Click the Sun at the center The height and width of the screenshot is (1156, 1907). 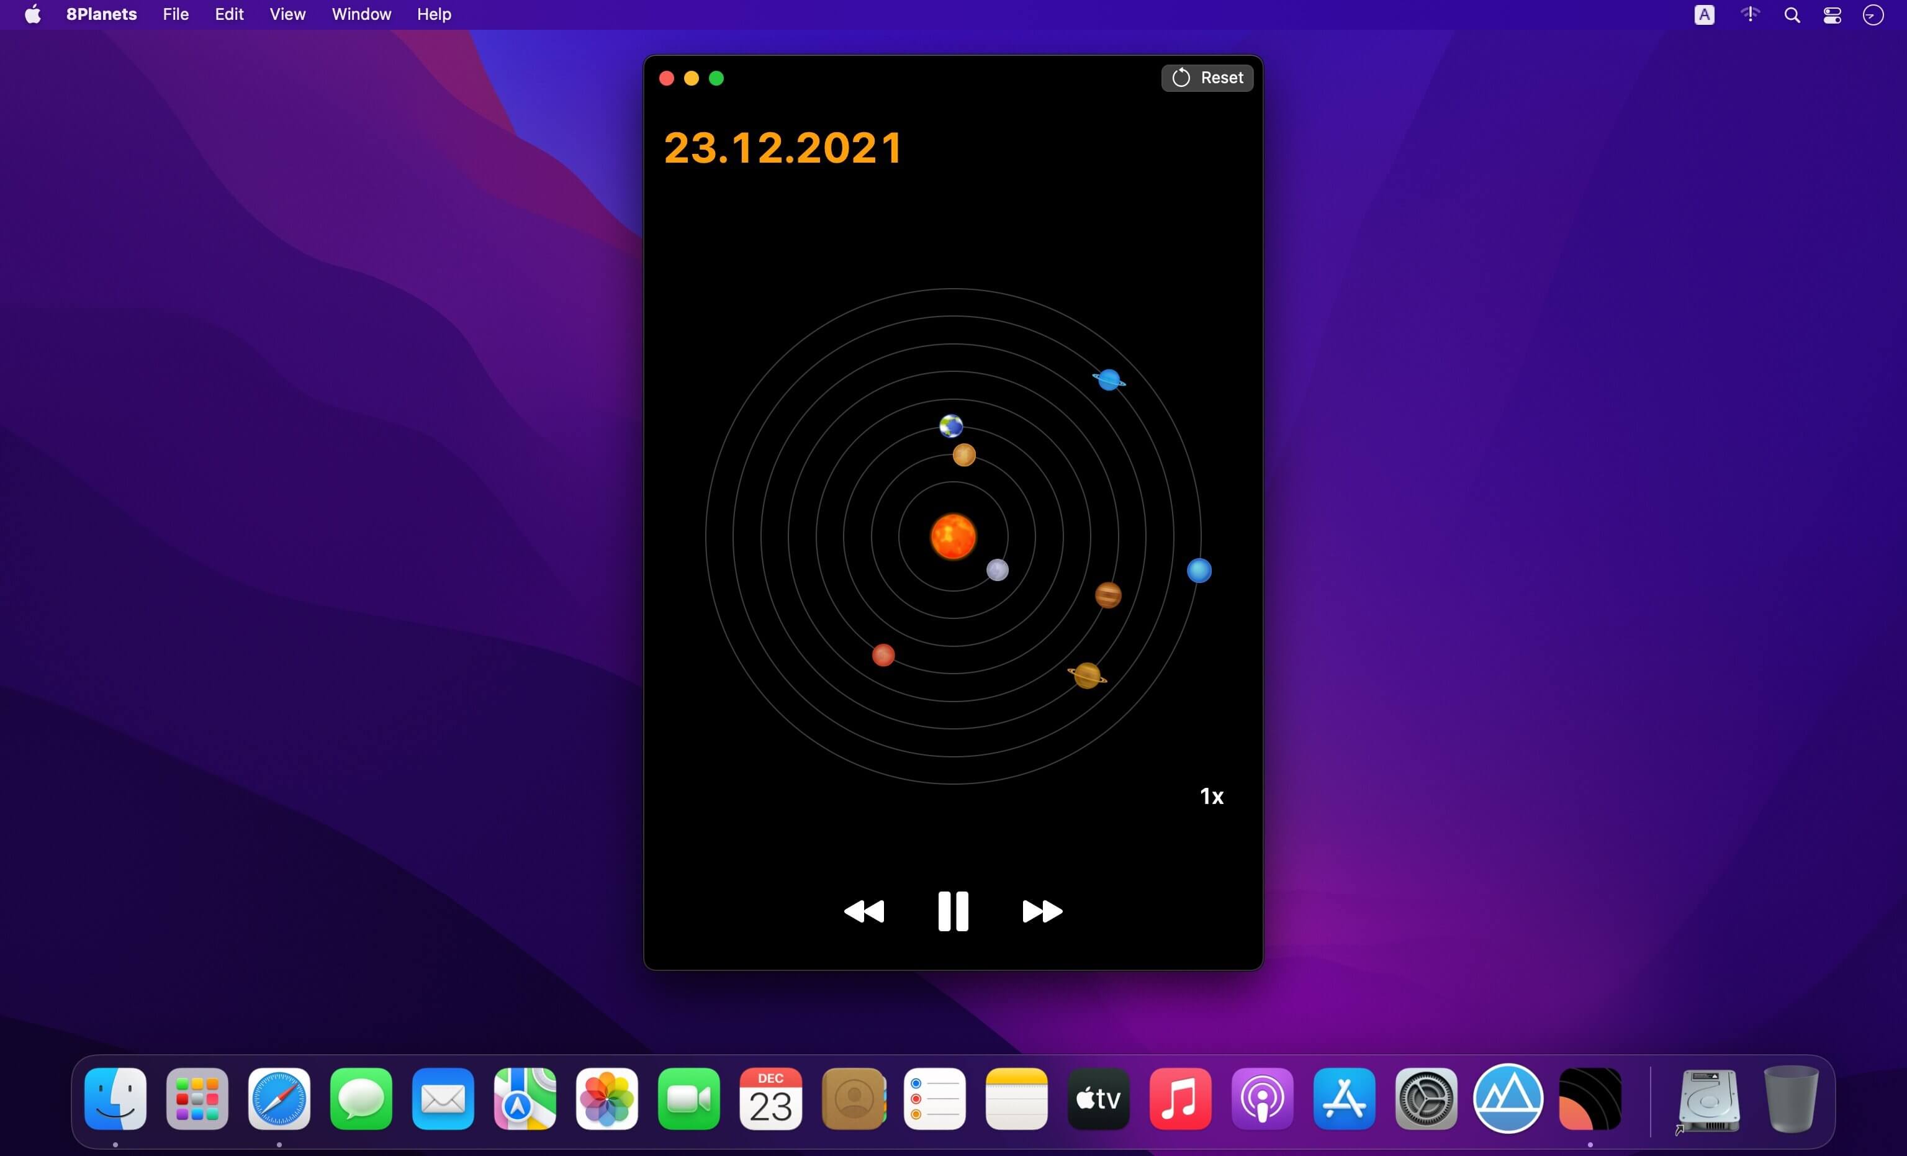point(953,536)
